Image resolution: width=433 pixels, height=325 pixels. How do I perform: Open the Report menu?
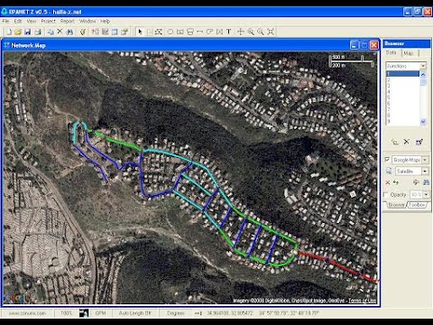pos(68,21)
